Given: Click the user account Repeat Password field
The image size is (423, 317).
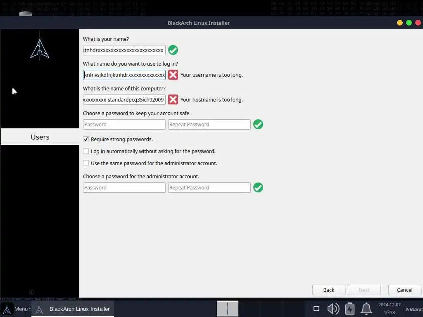Looking at the screenshot, I should pos(209,124).
